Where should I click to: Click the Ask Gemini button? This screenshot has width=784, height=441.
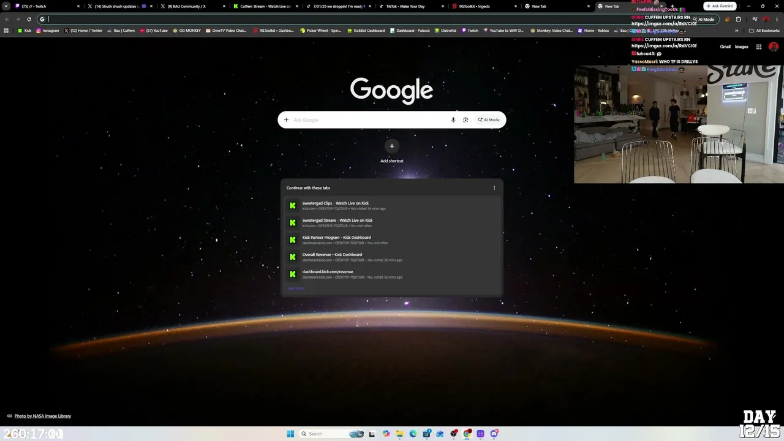720,6
